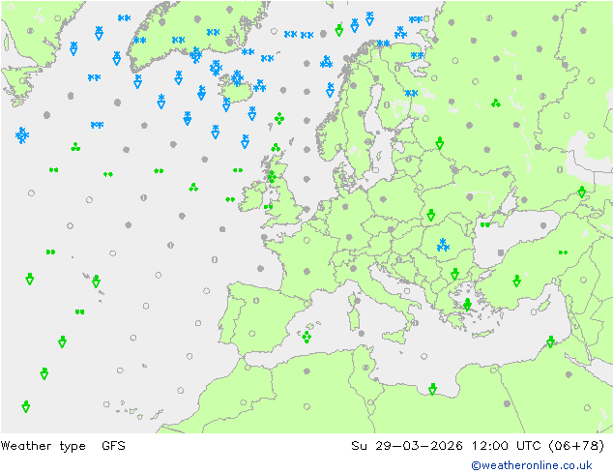Click the green shower icon near the Caucasus
Screen dimensions: 613x474
[582, 193]
